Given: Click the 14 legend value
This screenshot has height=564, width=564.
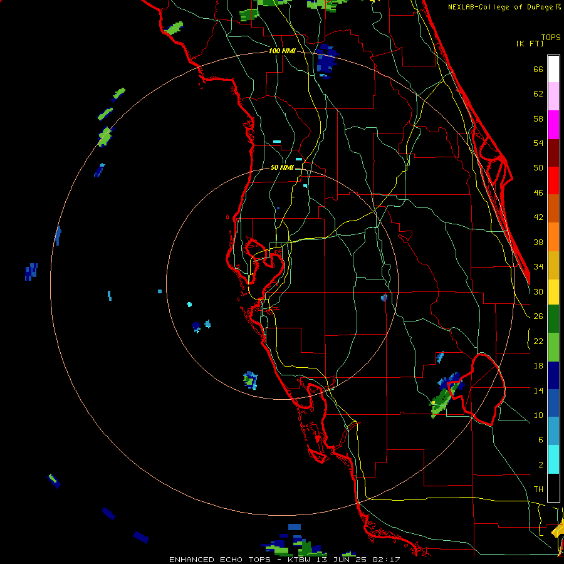Looking at the screenshot, I should click(x=538, y=390).
